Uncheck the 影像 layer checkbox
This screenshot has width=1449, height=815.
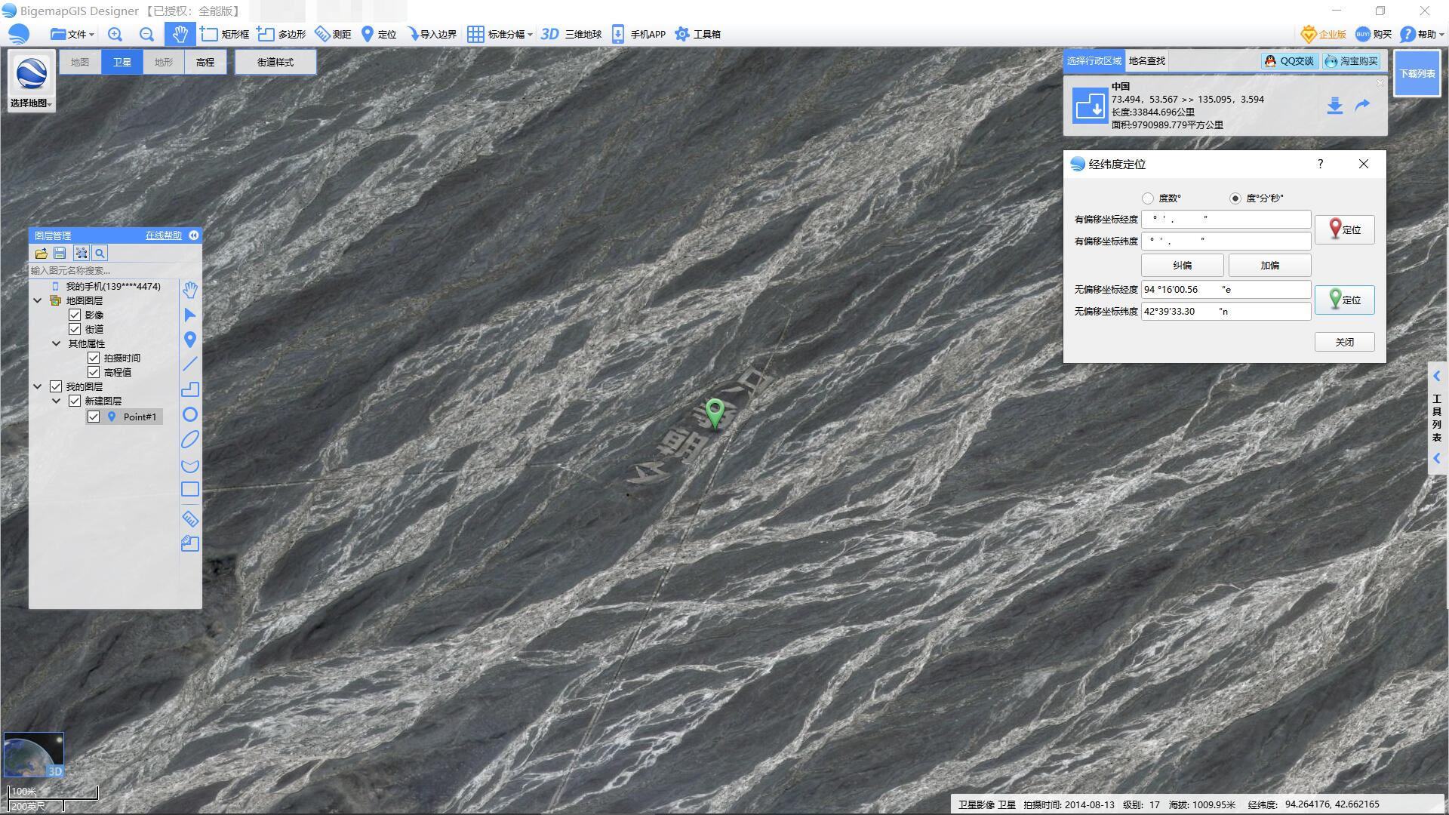click(75, 315)
